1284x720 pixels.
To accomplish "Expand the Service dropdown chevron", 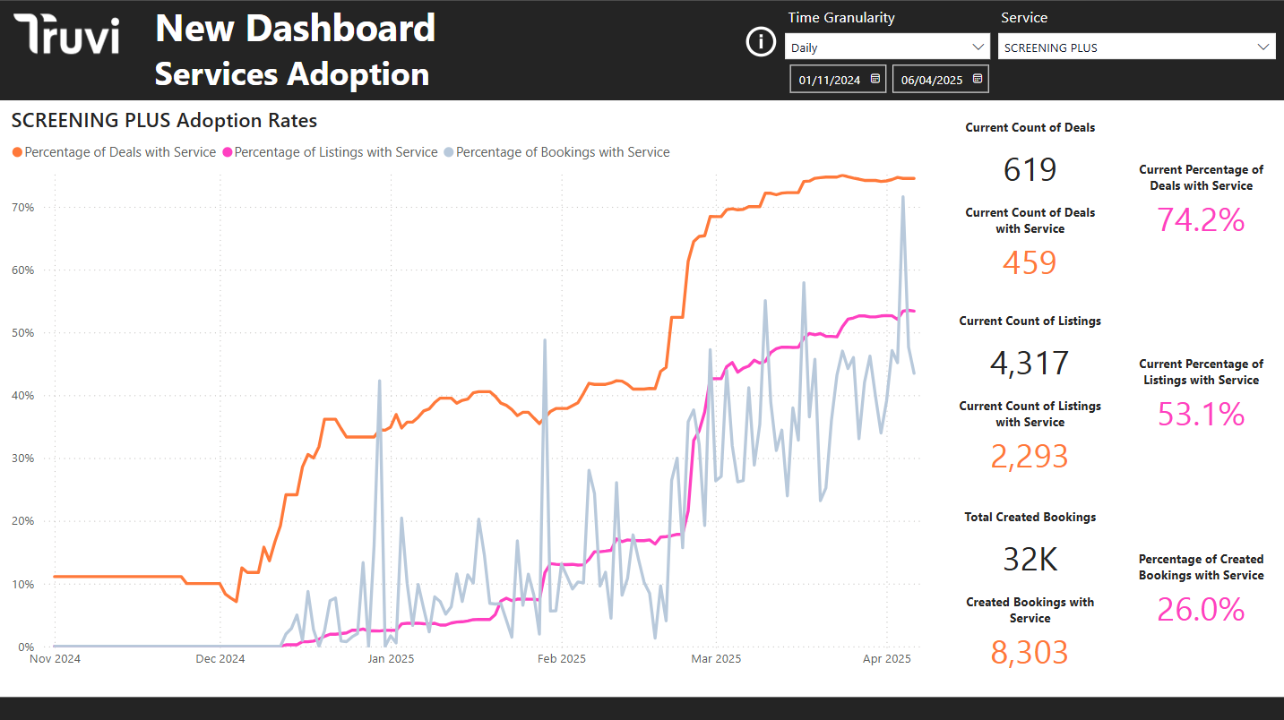I will [x=1263, y=47].
